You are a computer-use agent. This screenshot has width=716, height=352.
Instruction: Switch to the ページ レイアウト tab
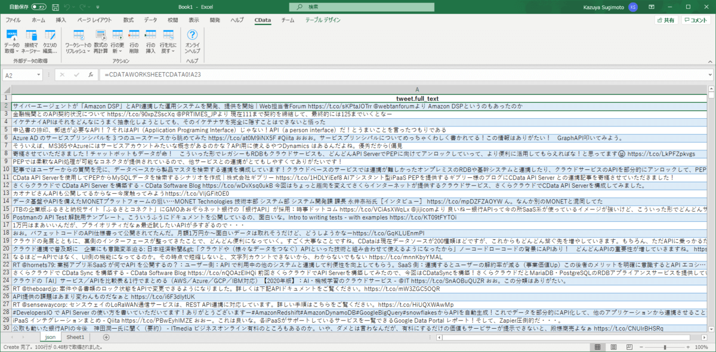point(95,20)
